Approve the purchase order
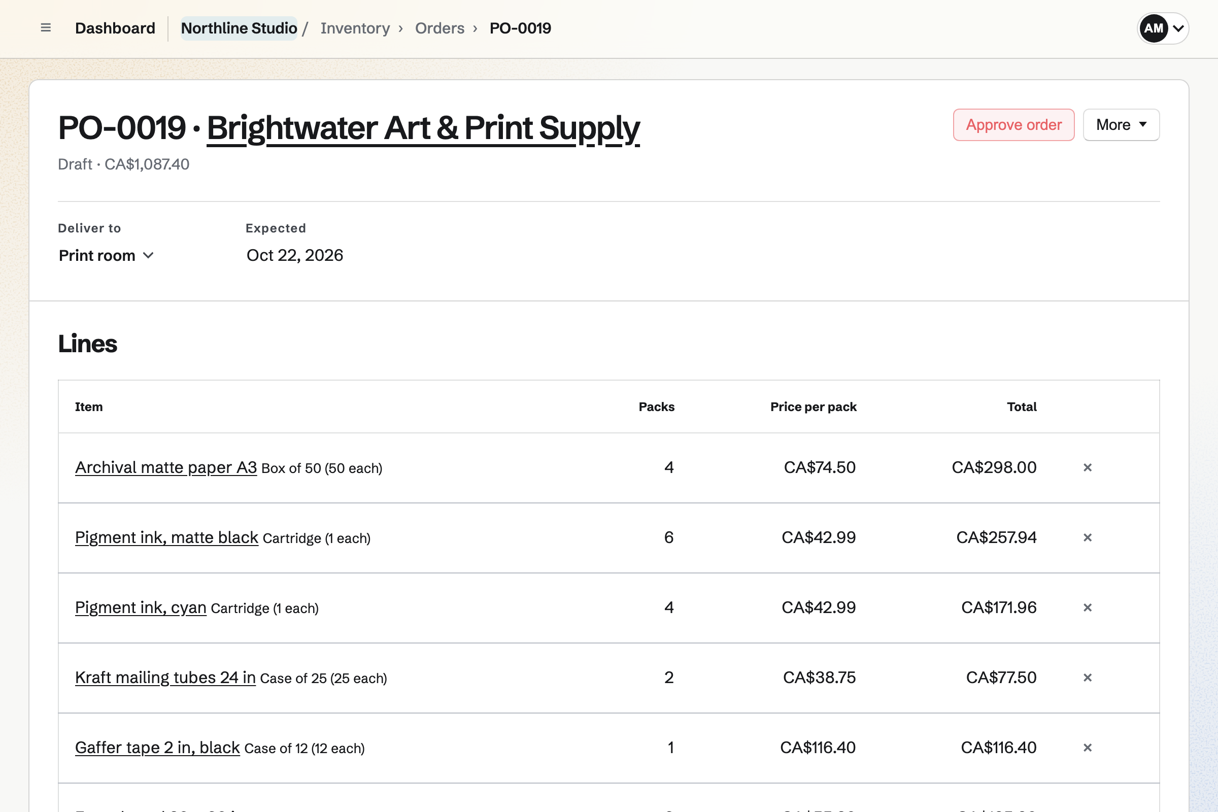1218x812 pixels. (x=1013, y=125)
